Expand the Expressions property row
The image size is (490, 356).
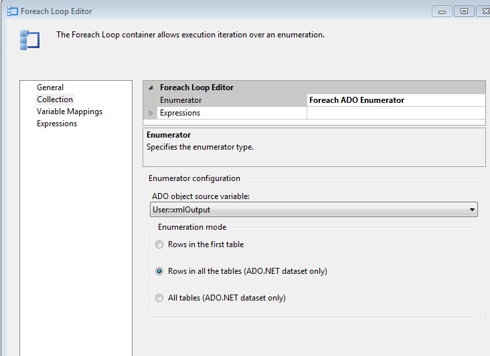151,113
